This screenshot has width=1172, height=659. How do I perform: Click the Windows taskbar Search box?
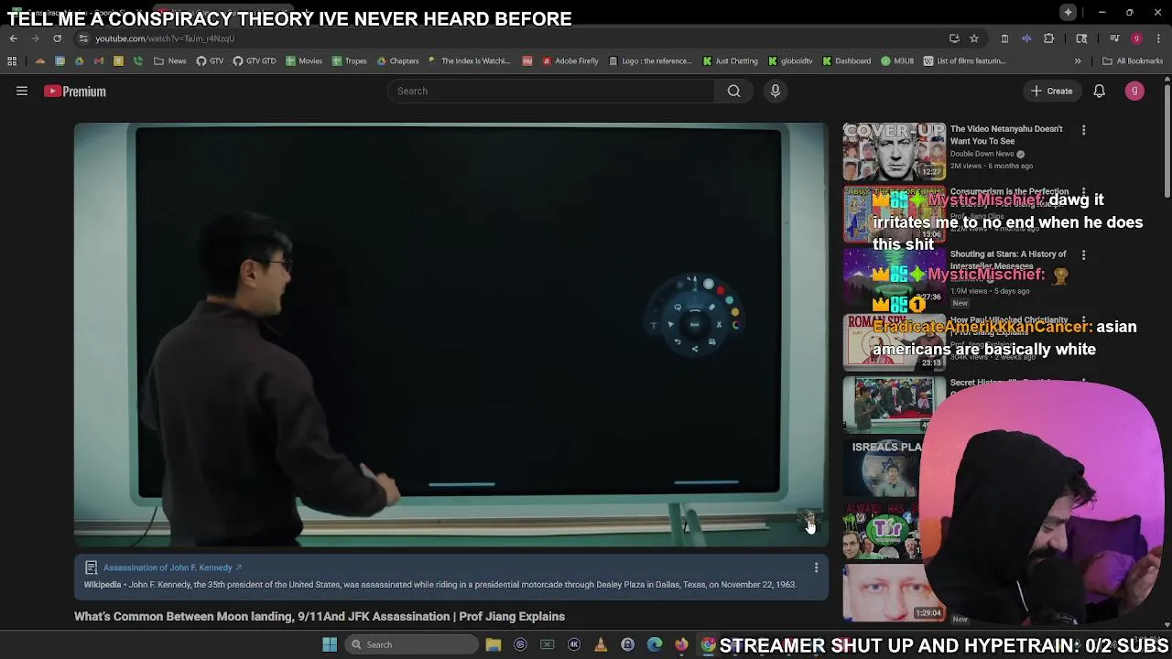412,644
